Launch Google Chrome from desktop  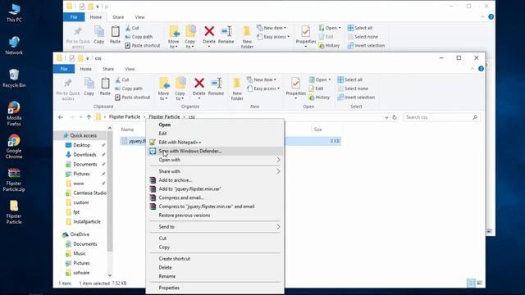click(14, 147)
